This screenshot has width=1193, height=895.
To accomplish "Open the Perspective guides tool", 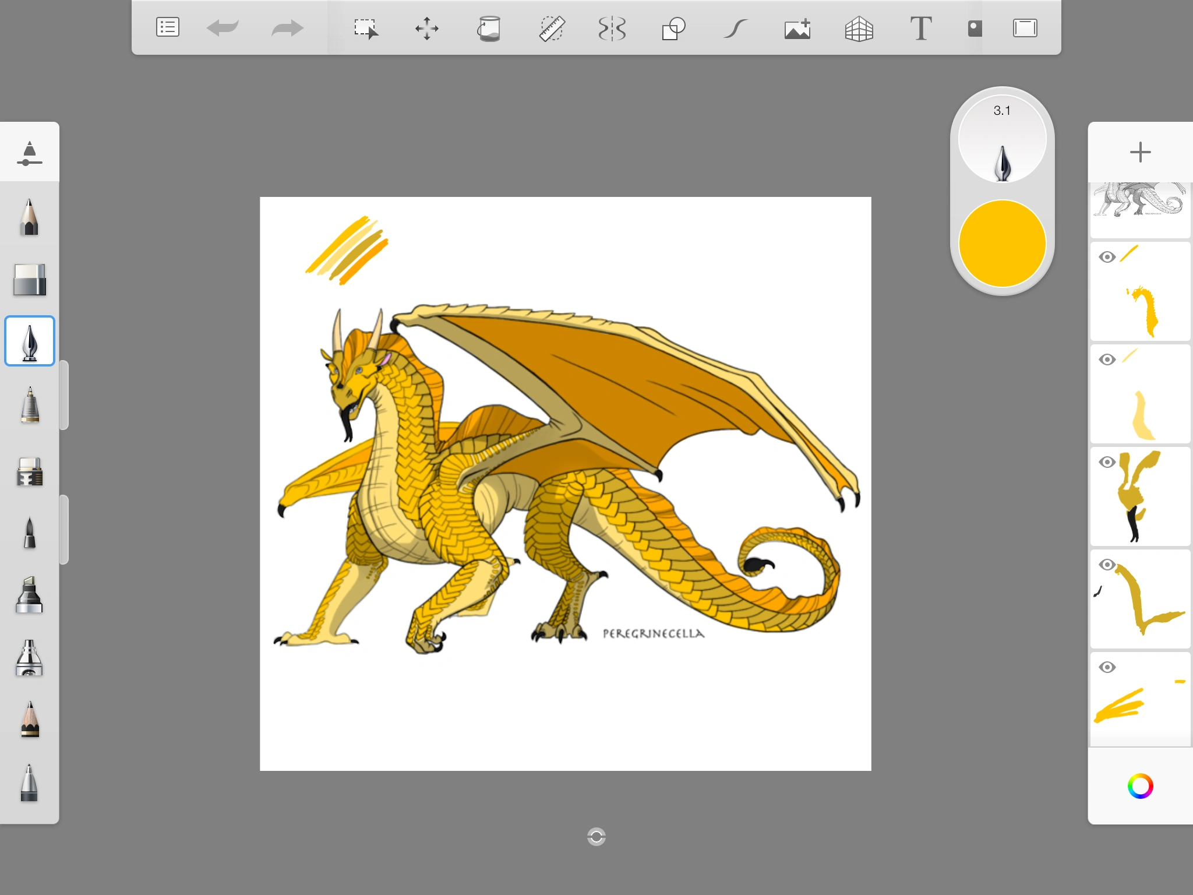I will 859,27.
